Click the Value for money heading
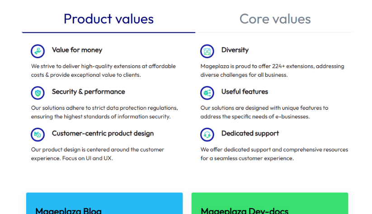The width and height of the screenshot is (372, 214). click(x=77, y=50)
